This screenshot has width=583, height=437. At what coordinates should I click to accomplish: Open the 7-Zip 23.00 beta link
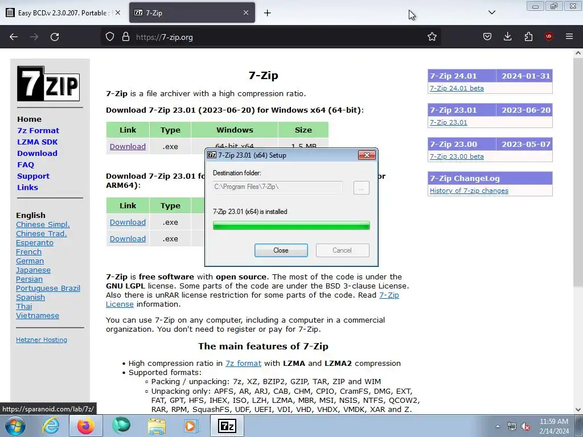point(457,156)
